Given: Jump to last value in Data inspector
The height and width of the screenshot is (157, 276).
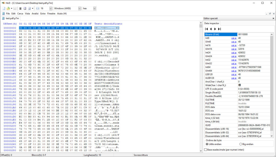Looking at the screenshot, I should 220,29.
